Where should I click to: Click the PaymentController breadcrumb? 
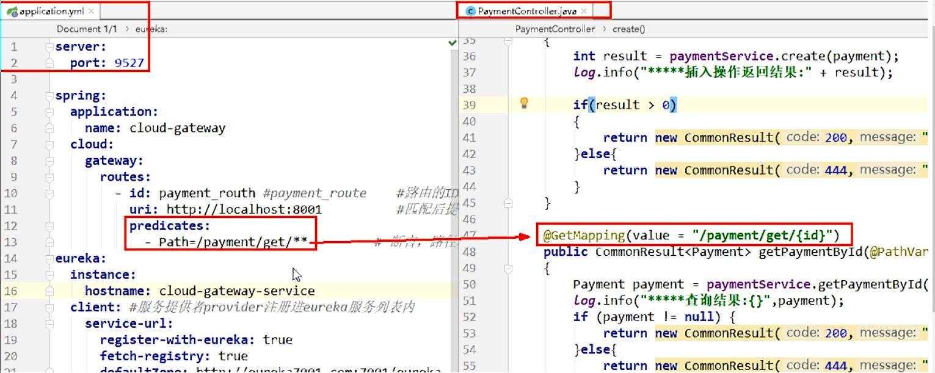pyautogui.click(x=555, y=29)
